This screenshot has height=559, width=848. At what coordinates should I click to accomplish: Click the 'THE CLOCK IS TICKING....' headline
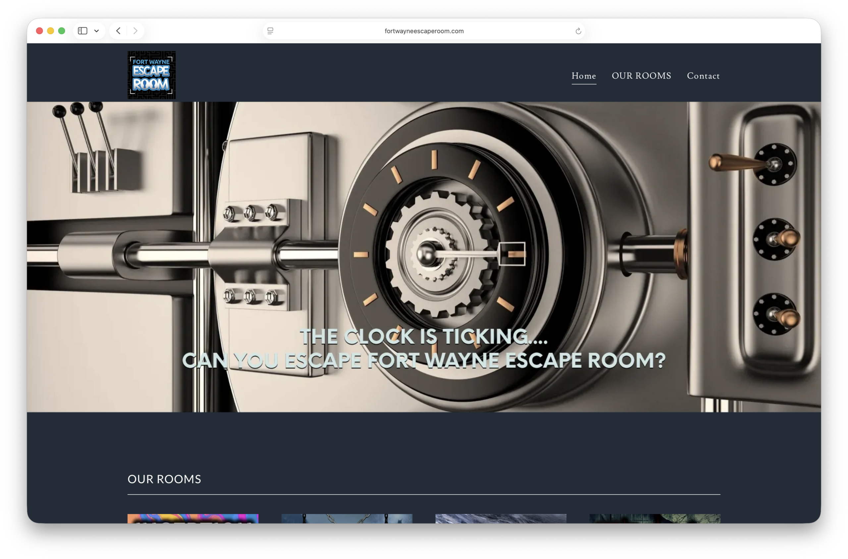coord(424,336)
